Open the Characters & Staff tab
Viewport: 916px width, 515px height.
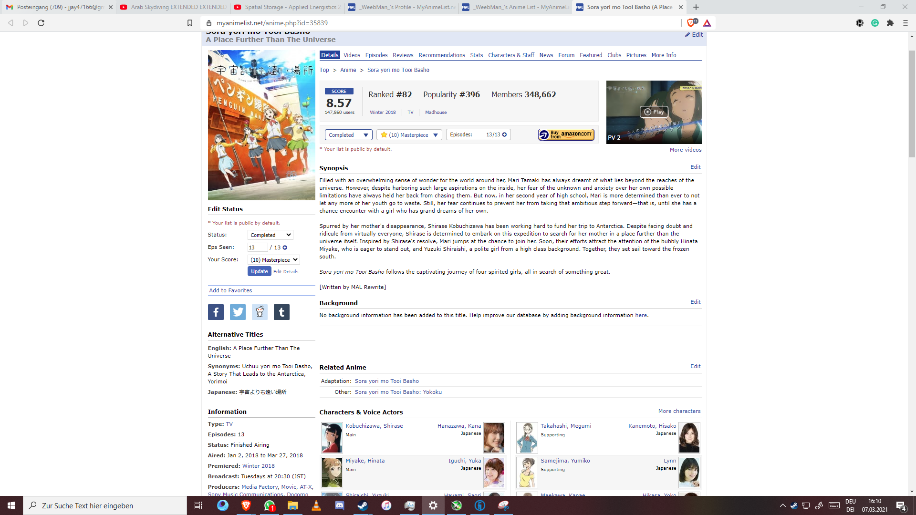pyautogui.click(x=511, y=55)
